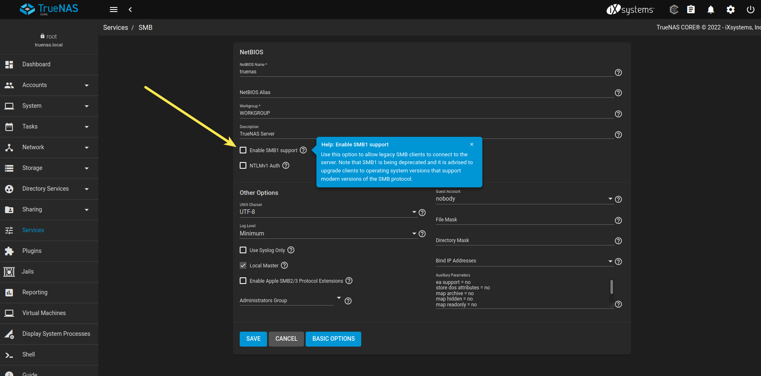The image size is (761, 376).
Task: Expand the Accounts menu
Action: (49, 85)
